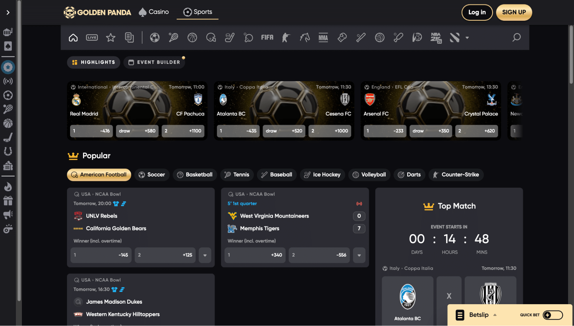Open the gift box promotions icon in sidebar
Viewport: 574px width, 326px height.
coord(8,201)
